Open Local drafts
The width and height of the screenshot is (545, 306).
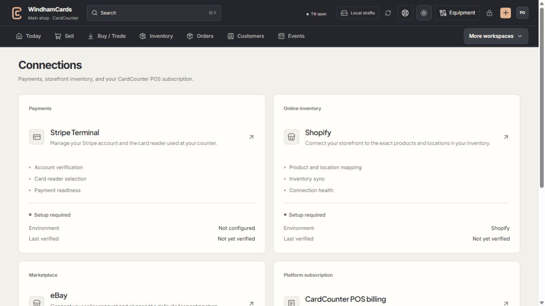(358, 13)
